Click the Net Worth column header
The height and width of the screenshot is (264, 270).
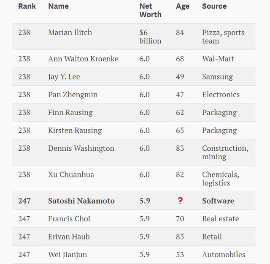(150, 11)
